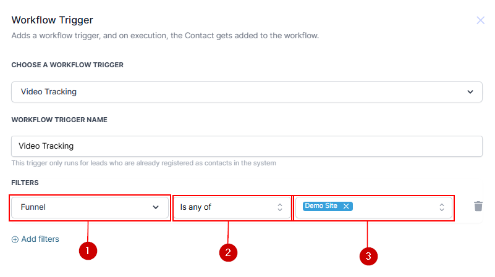Viewport: 495px width, 277px height.
Task: Click the FILTERS section label
Action: click(25, 183)
